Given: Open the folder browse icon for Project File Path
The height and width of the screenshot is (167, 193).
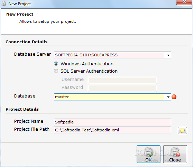Looking at the screenshot, I should click(x=182, y=130).
